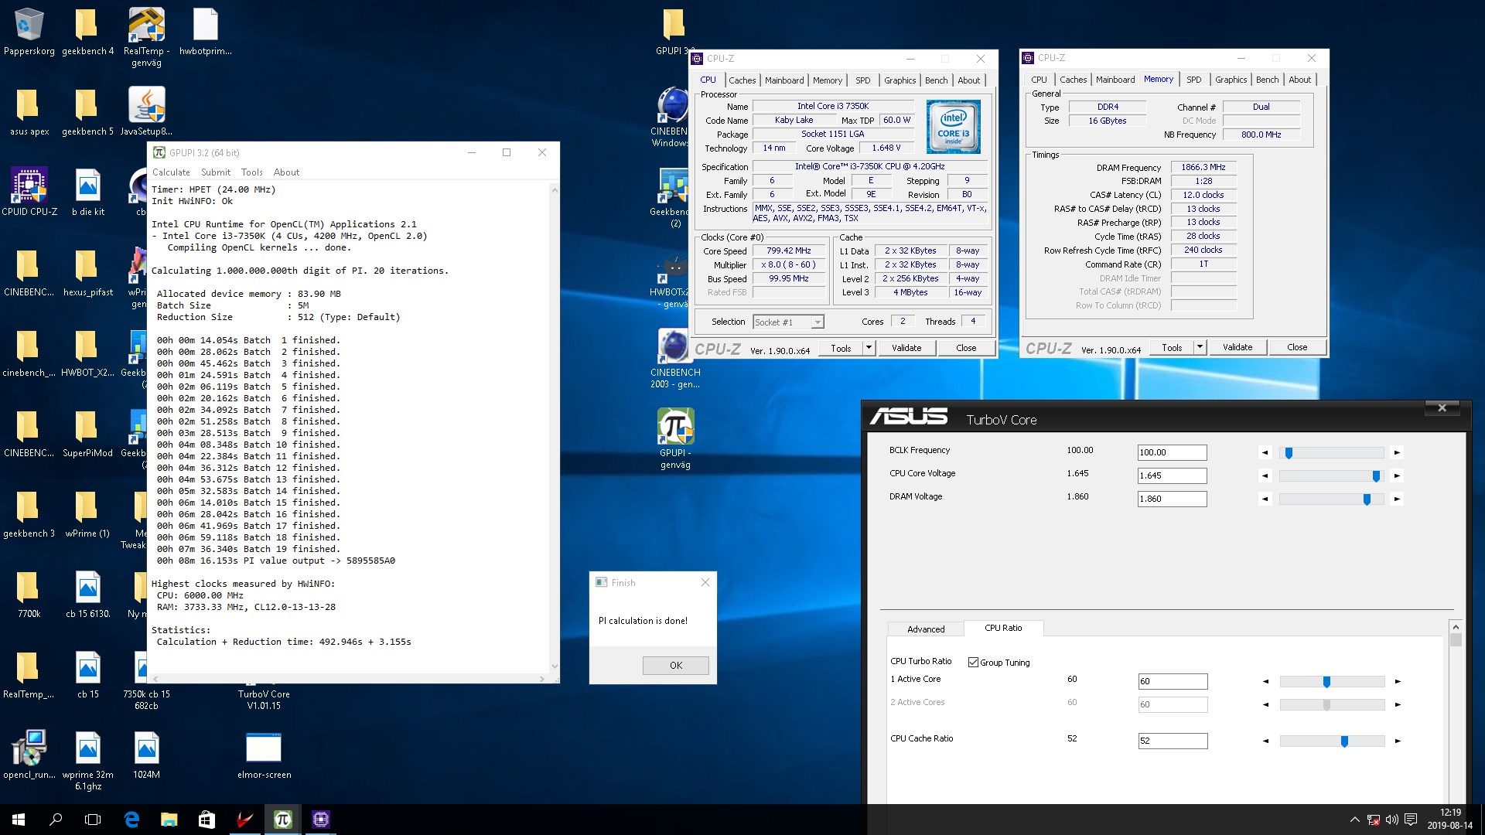Toggle Group Tuning checkbox
Image resolution: width=1485 pixels, height=835 pixels.
[973, 663]
